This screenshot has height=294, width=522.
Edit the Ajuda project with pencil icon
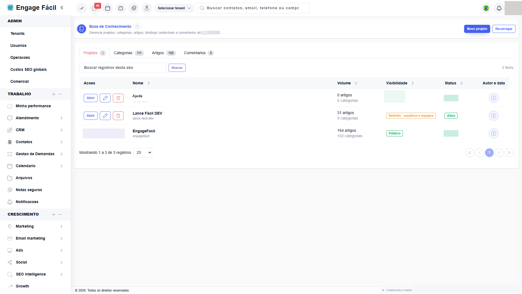pyautogui.click(x=105, y=98)
